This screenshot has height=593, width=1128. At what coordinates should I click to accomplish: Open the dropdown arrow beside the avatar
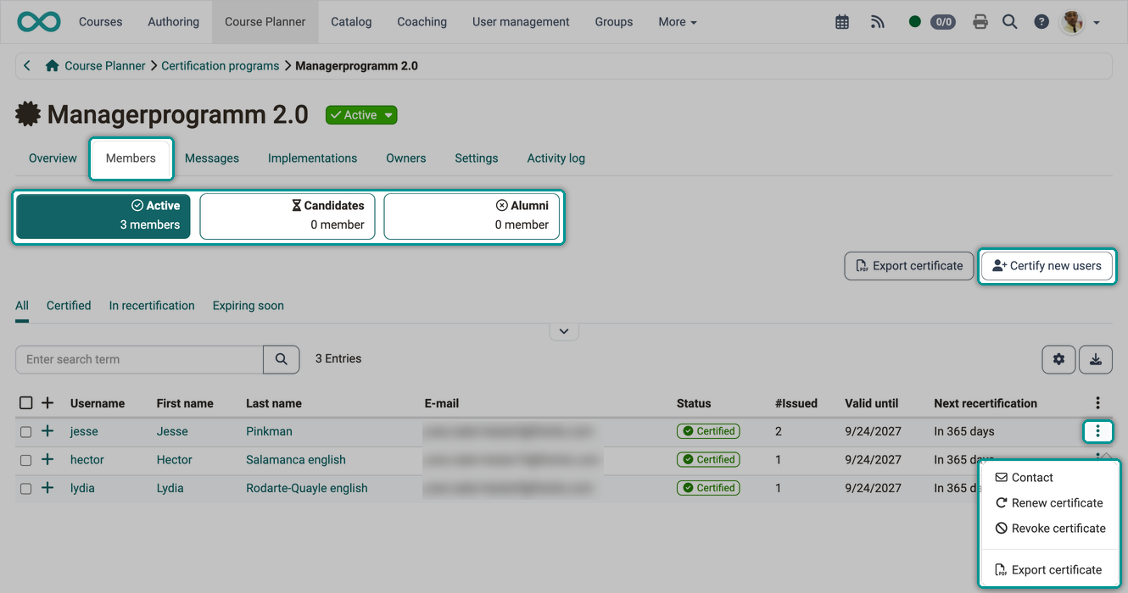pyautogui.click(x=1097, y=23)
